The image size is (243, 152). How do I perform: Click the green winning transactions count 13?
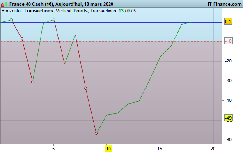point(121,11)
